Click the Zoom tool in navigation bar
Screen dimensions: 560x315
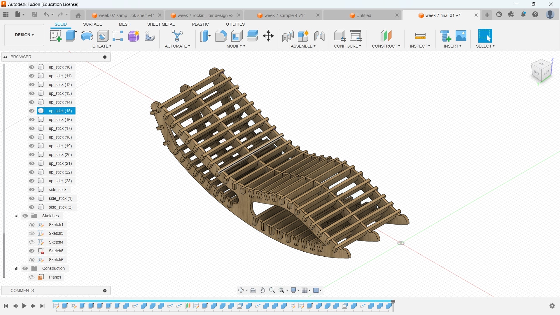272,290
